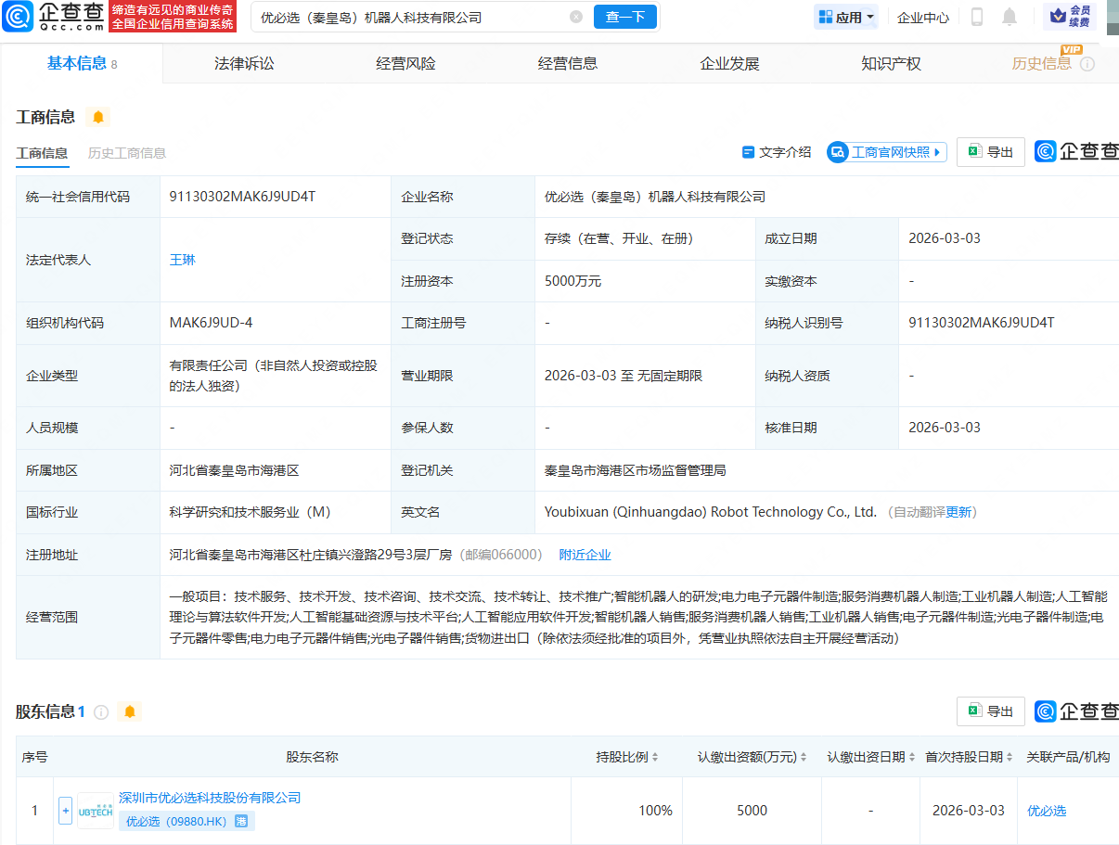The width and height of the screenshot is (1119, 845).
Task: Open the 知识产权 tab
Action: [890, 63]
